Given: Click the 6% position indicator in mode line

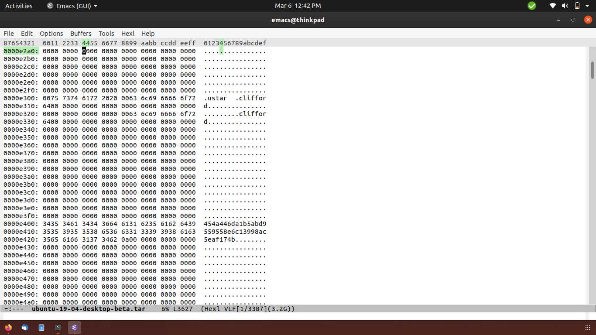Looking at the screenshot, I should tap(165, 309).
